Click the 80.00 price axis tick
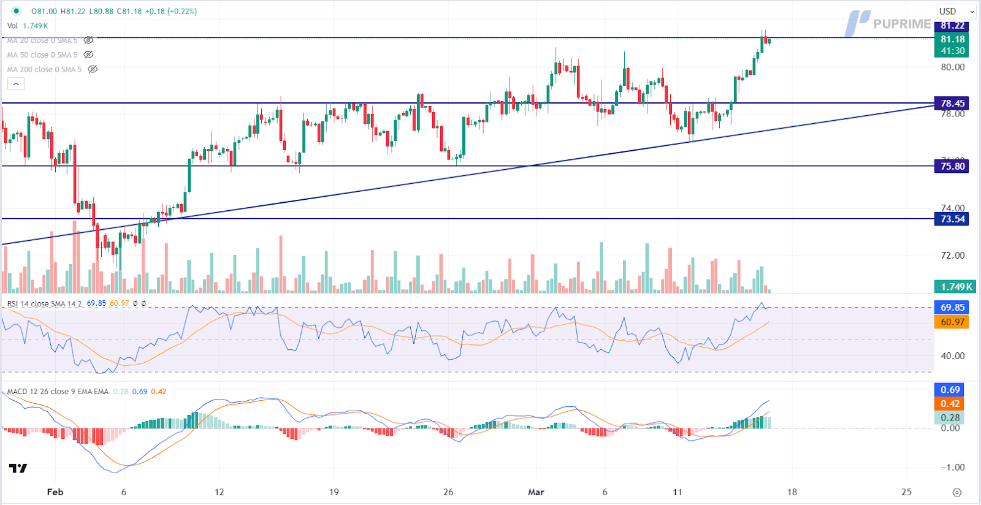This screenshot has width=981, height=505. tap(953, 67)
